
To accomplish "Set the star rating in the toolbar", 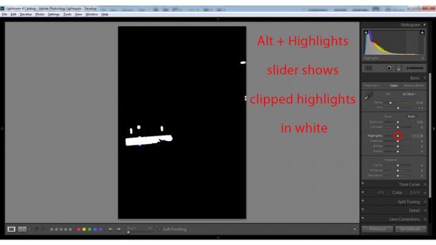I will click(61, 229).
